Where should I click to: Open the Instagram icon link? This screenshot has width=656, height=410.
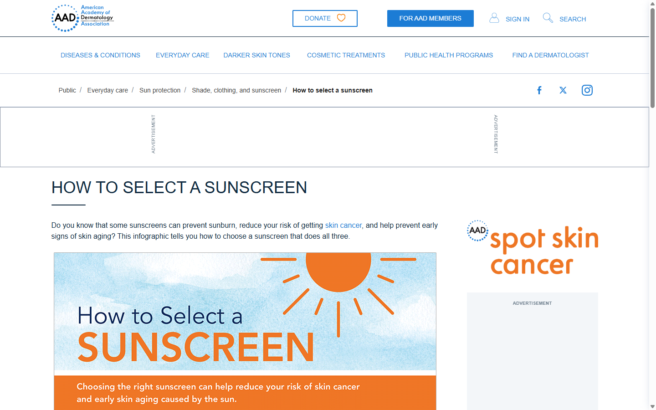(587, 90)
